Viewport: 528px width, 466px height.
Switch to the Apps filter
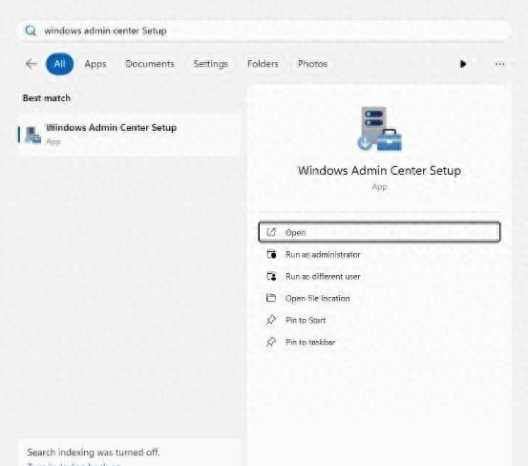[x=95, y=64]
